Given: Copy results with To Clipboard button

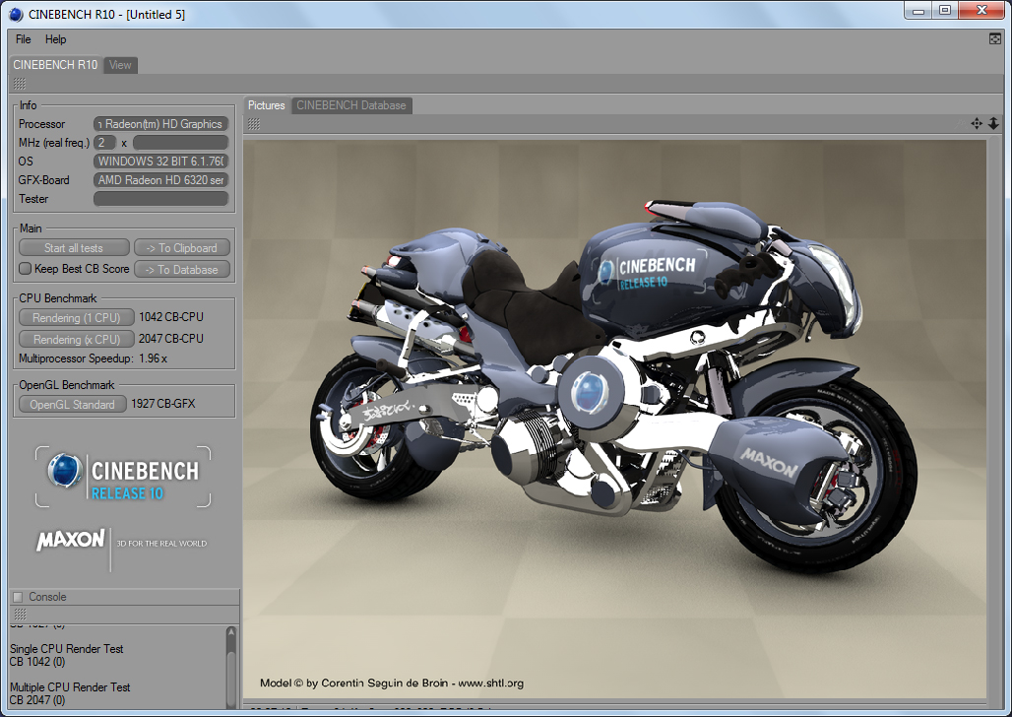Looking at the screenshot, I should (182, 248).
